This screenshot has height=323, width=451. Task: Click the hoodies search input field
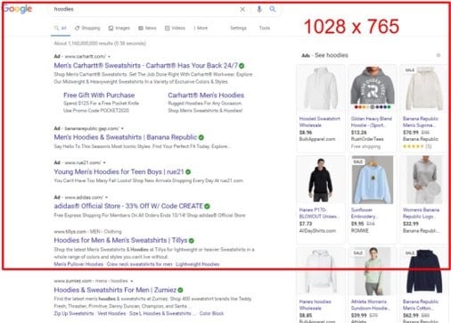(x=144, y=9)
